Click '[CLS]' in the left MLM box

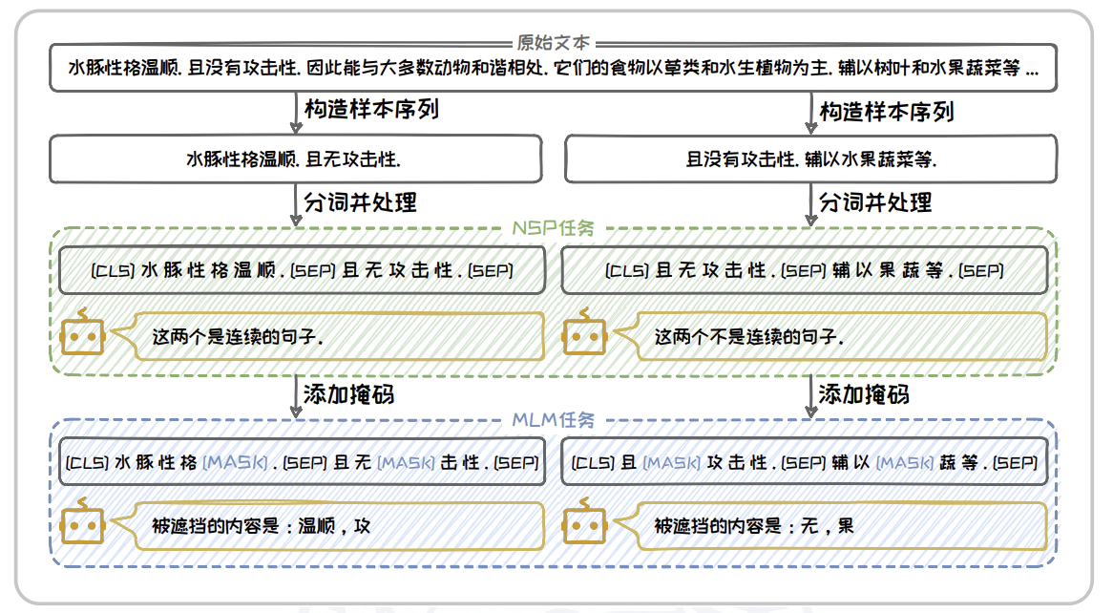click(x=87, y=462)
